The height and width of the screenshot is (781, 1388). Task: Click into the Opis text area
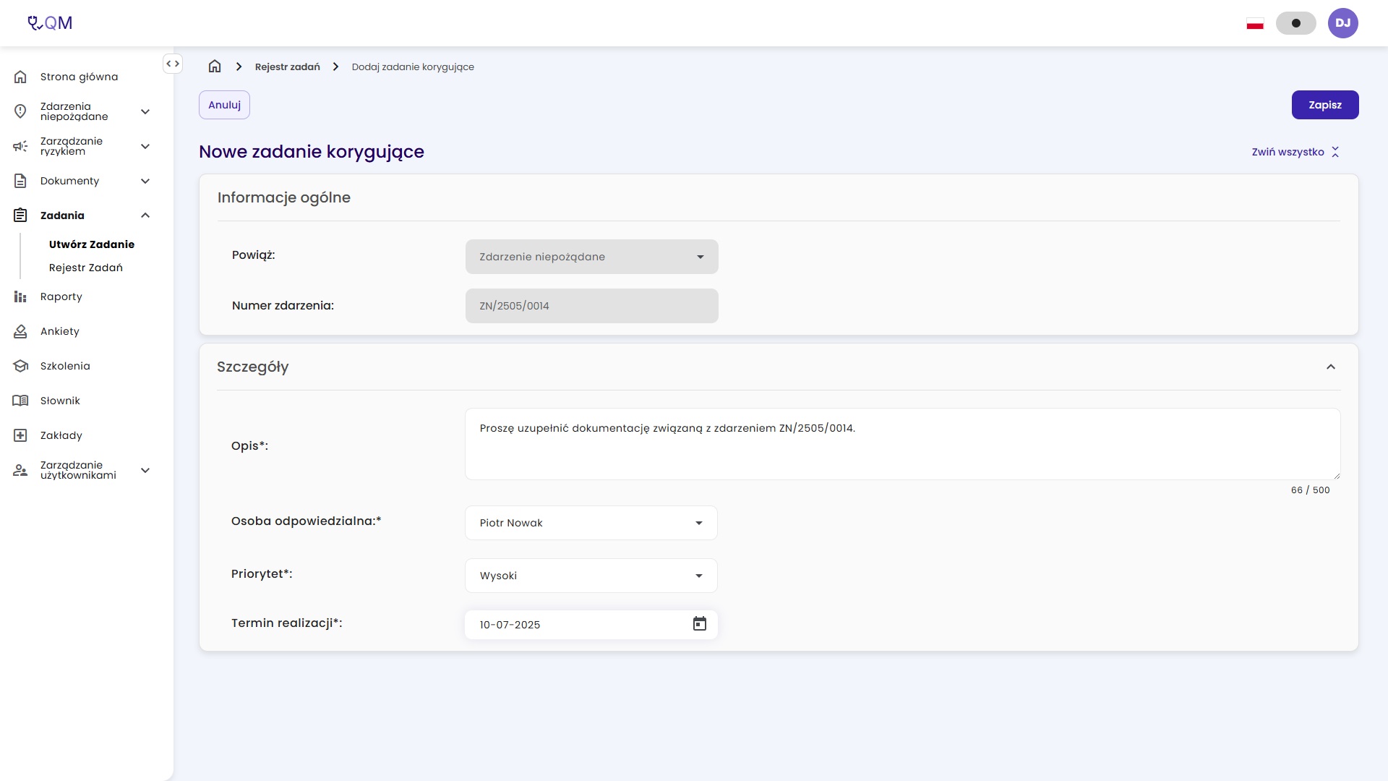point(903,444)
